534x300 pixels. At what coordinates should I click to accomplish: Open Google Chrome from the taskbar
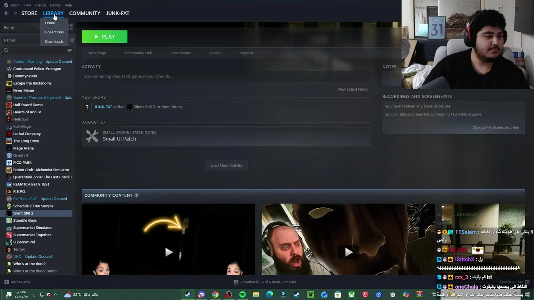[215, 295]
